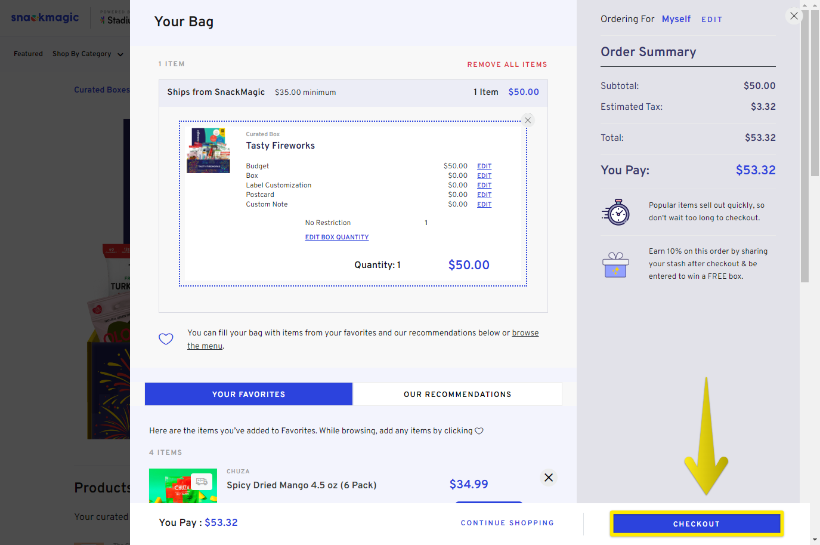Edit the Ordering For recipient
Screen dimensions: 820x545
pyautogui.click(x=711, y=20)
